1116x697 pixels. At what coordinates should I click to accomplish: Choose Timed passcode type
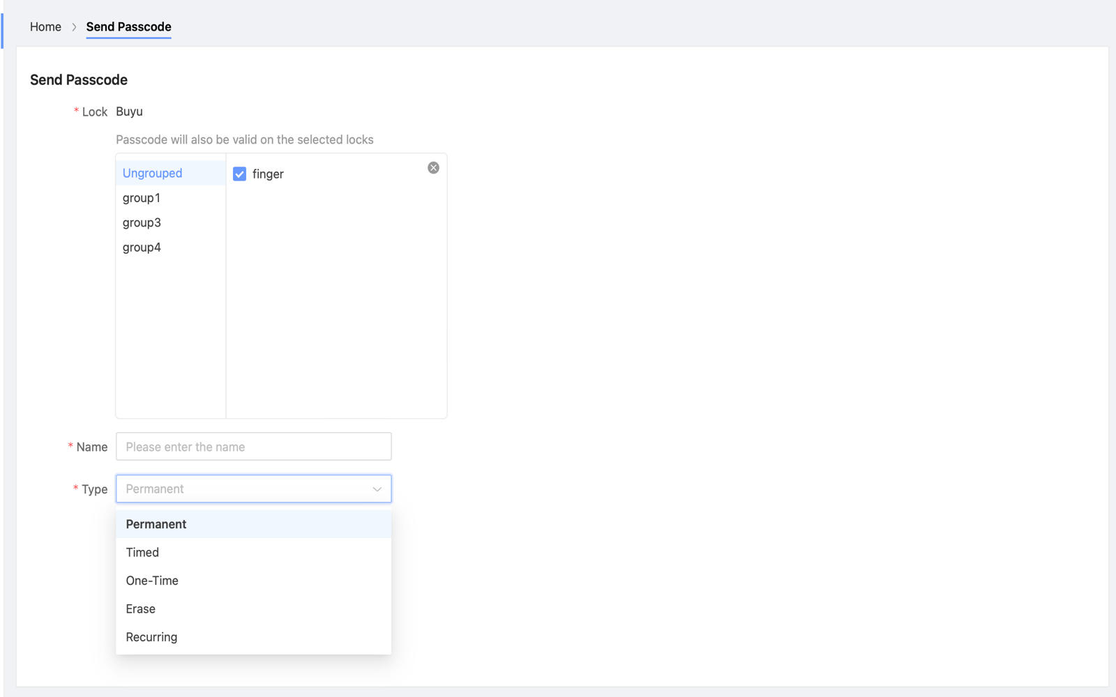tap(253, 553)
